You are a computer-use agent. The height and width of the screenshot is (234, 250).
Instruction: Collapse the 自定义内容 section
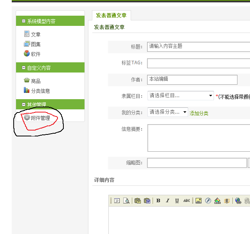(x=24, y=68)
